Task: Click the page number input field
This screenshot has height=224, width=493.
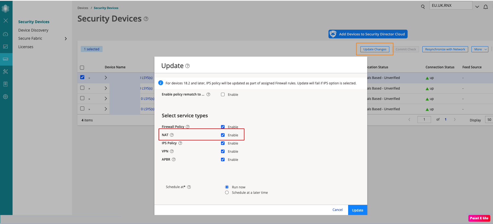Action: (x=424, y=119)
